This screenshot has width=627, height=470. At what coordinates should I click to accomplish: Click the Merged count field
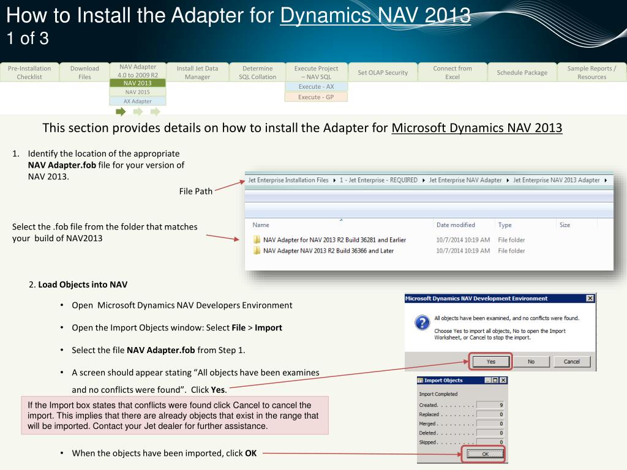pyautogui.click(x=490, y=423)
